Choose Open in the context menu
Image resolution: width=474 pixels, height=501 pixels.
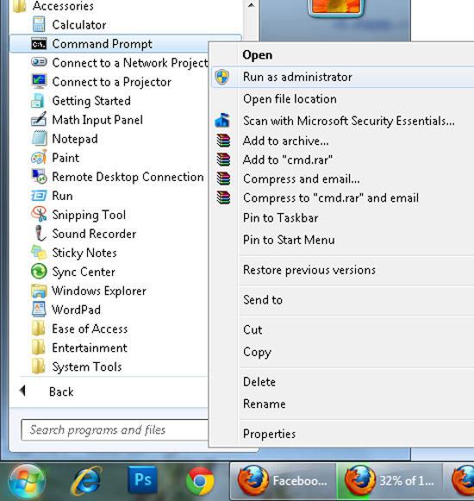[x=342, y=55]
